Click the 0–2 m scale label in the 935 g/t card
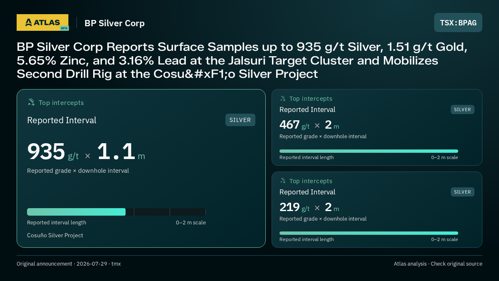Image resolution: width=499 pixels, height=281 pixels. coord(191,223)
